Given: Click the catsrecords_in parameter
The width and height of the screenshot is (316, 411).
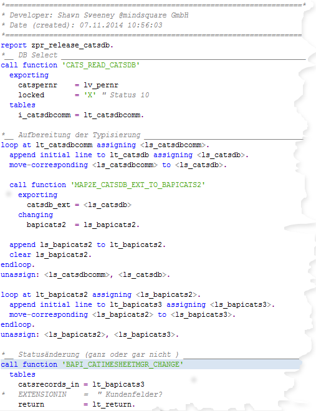Looking at the screenshot, I should (49, 385).
